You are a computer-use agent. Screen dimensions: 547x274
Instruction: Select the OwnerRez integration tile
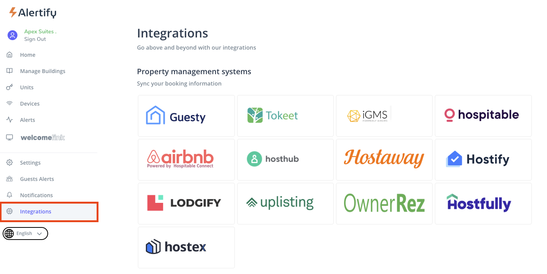point(384,204)
